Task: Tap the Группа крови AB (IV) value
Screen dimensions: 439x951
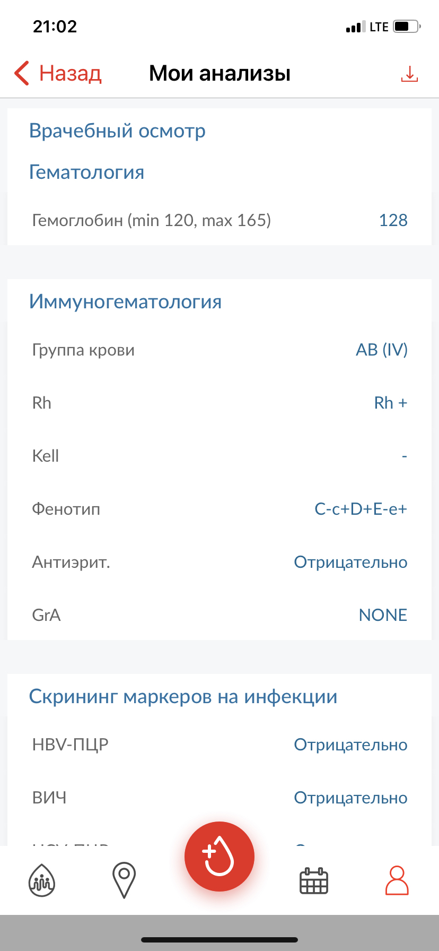Action: coord(381,350)
